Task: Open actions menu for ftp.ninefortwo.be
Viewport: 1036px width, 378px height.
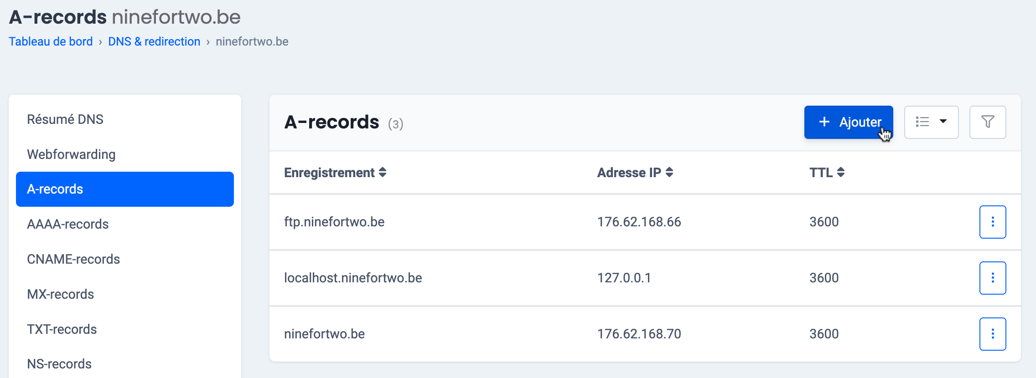Action: click(x=993, y=222)
